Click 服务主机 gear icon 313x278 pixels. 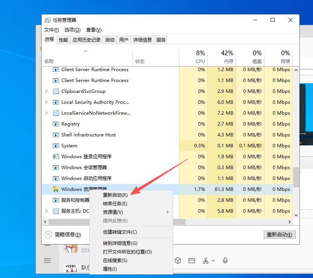[56, 211]
